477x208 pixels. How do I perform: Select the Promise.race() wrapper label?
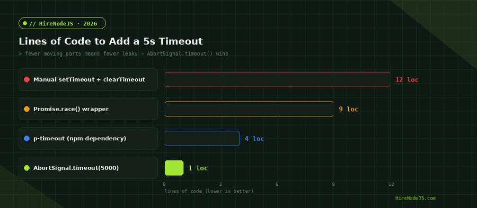pos(88,109)
